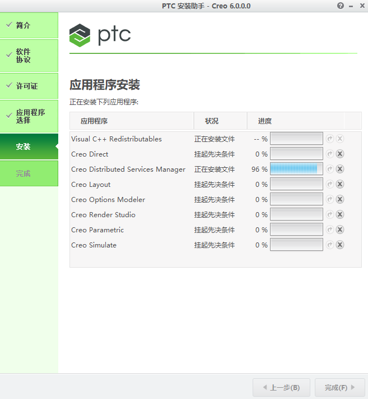Click the Creo Direct progress bar
The height and width of the screenshot is (399, 368).
[296, 154]
